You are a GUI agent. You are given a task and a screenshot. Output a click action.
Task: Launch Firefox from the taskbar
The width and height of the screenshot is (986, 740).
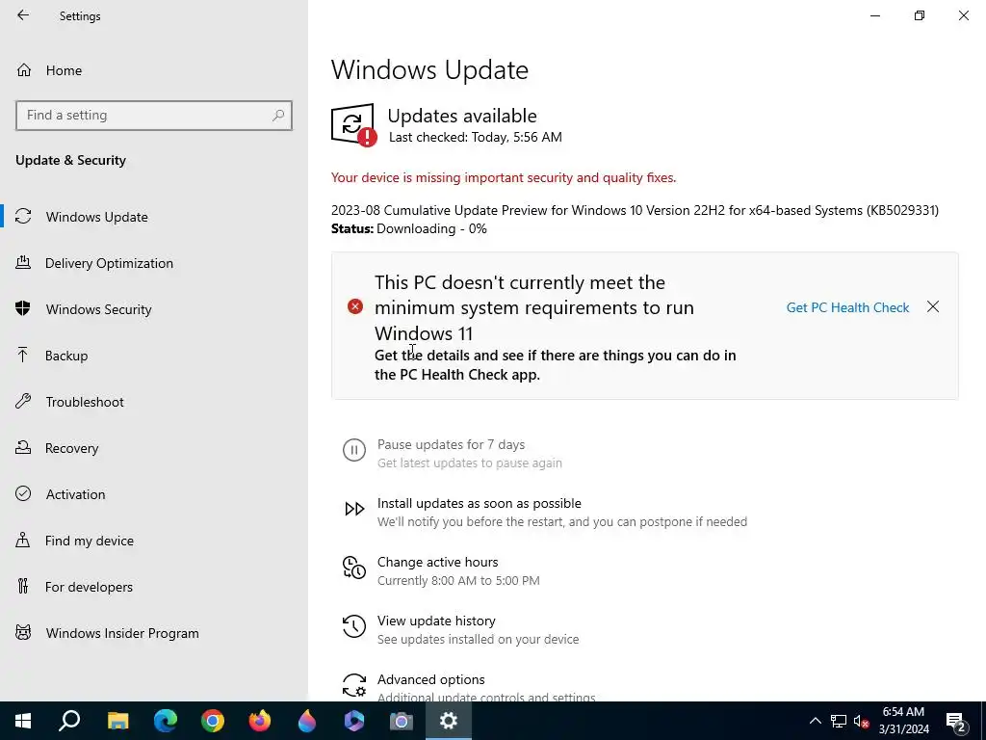click(x=260, y=721)
